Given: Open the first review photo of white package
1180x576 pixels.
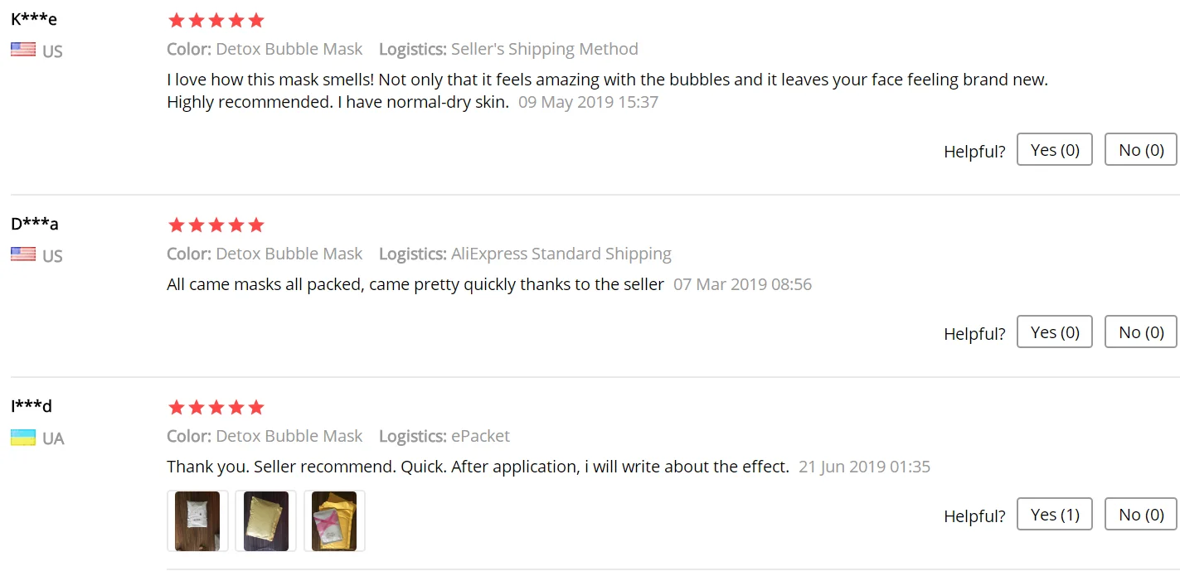Looking at the screenshot, I should point(197,521).
